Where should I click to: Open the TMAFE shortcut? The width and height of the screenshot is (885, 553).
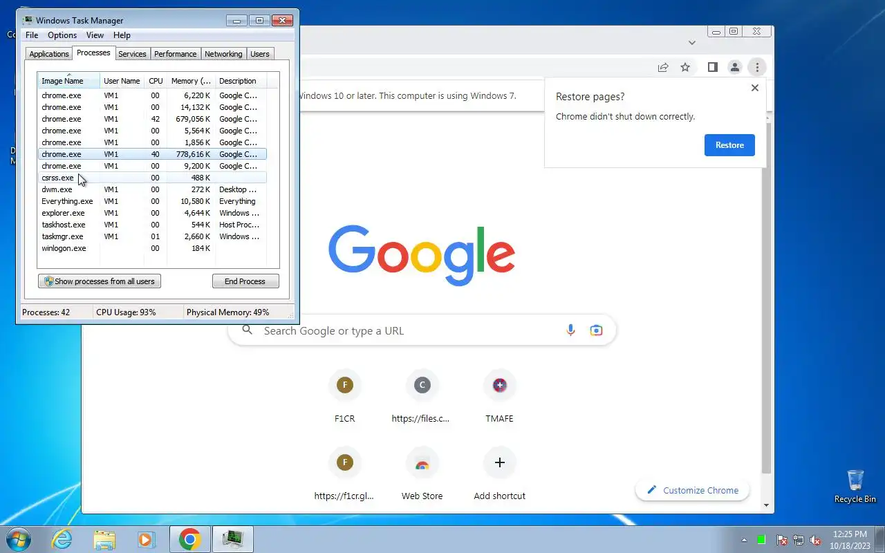(499, 395)
